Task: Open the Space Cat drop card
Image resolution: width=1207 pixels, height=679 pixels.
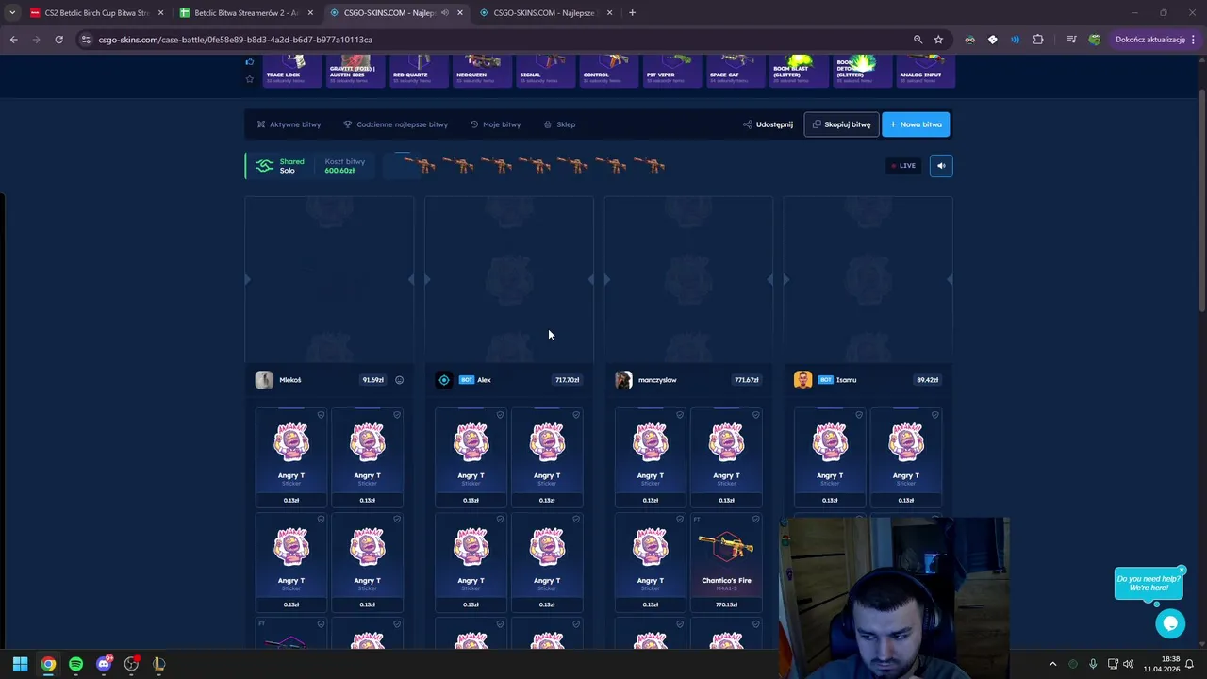Action: click(735, 72)
